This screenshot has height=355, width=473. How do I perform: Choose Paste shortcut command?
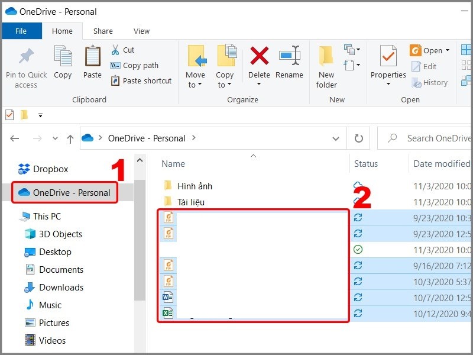click(x=141, y=80)
